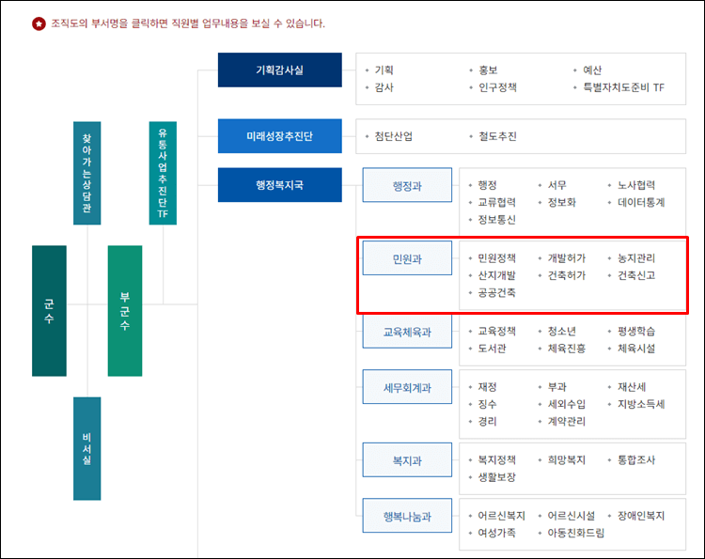705x559 pixels.
Task: Click the 민원정책 team item
Action: pyautogui.click(x=497, y=258)
